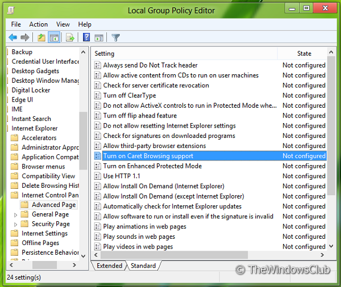Click the policy icon beside Use HTTP 1.1
Image resolution: width=341 pixels, height=287 pixels.
[98, 176]
